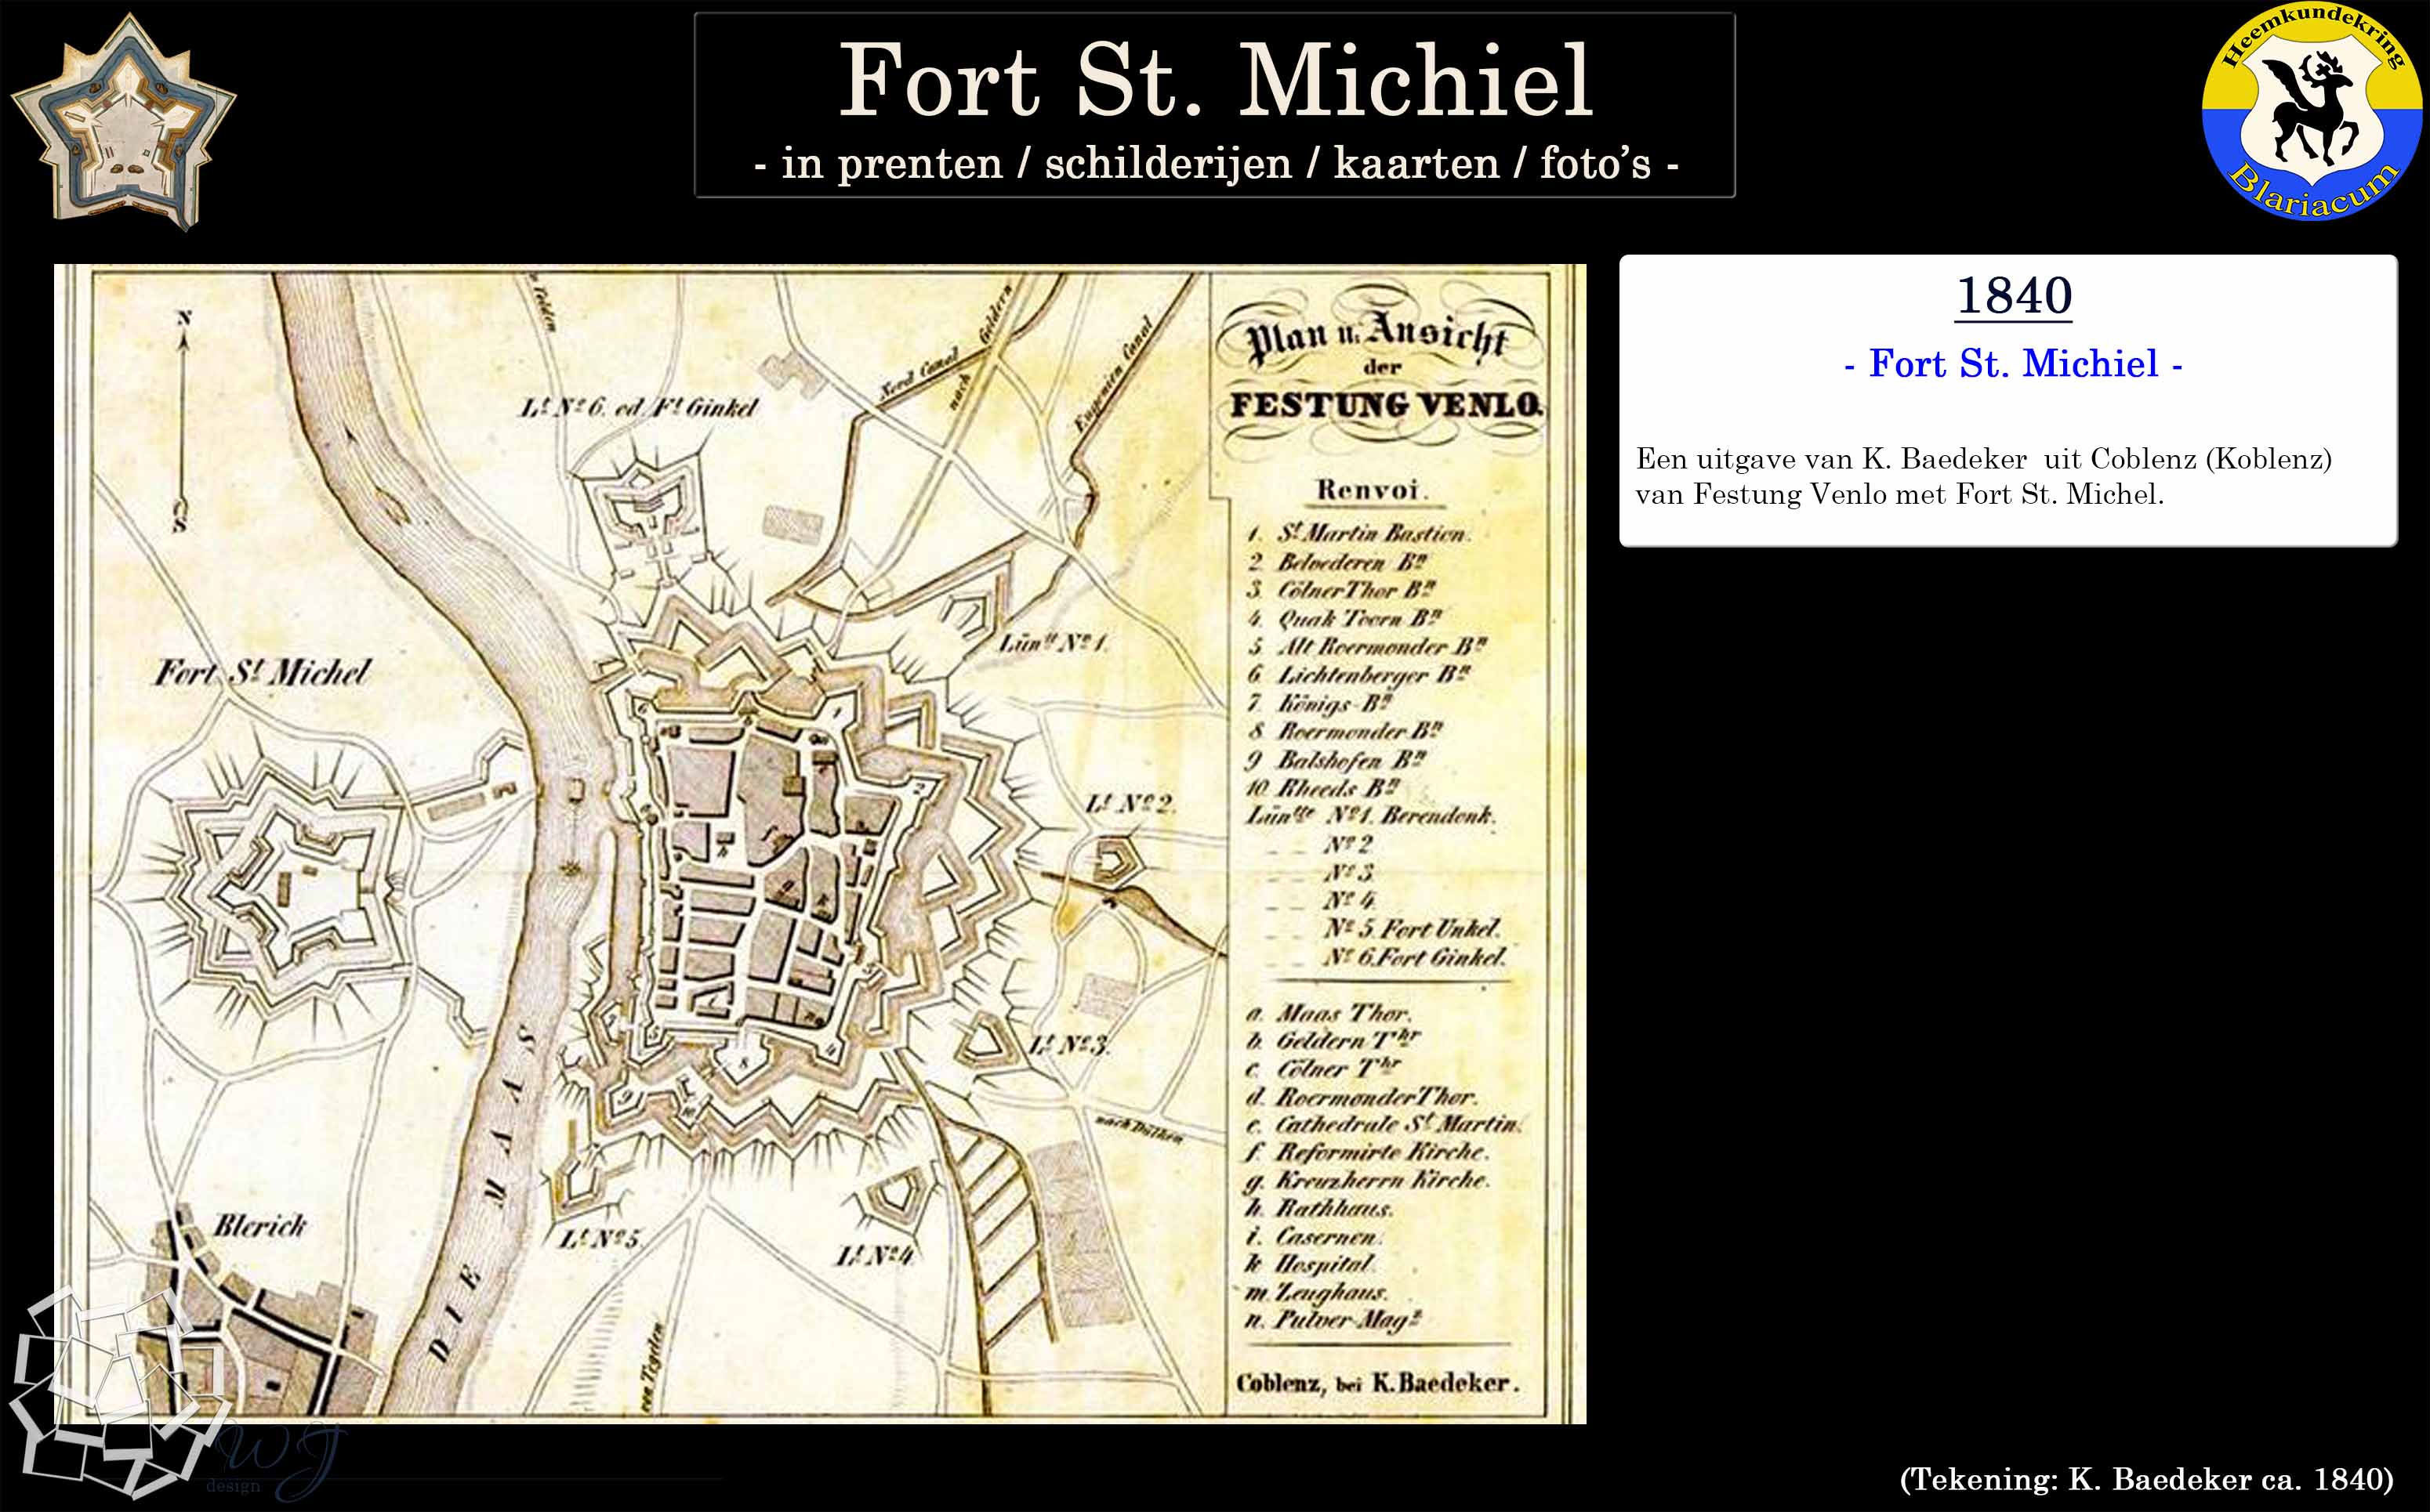Click the Renvoi legend heading
The width and height of the screenshot is (2430, 1512).
pyautogui.click(x=1368, y=490)
